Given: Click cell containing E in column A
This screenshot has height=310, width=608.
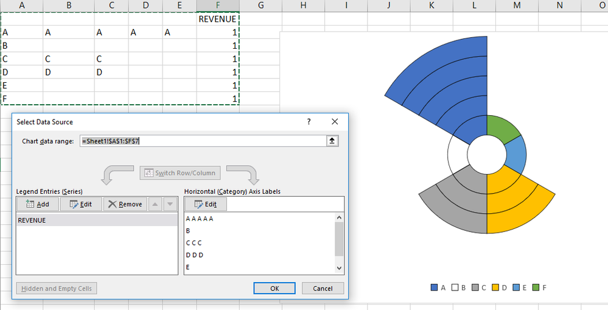Looking at the screenshot, I should pyautogui.click(x=22, y=85).
